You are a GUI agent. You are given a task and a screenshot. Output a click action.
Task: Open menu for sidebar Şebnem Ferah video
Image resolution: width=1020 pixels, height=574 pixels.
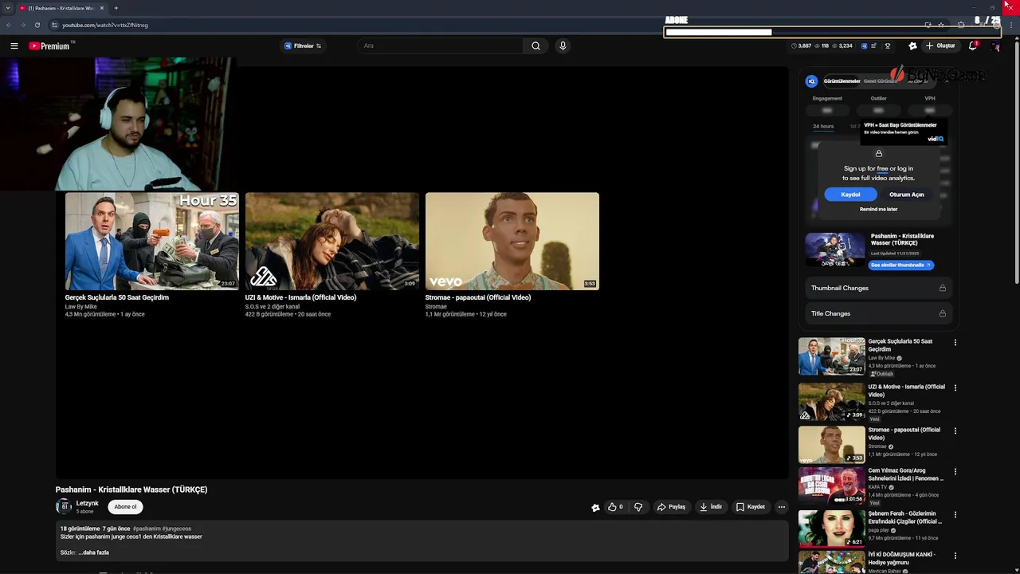tap(955, 515)
